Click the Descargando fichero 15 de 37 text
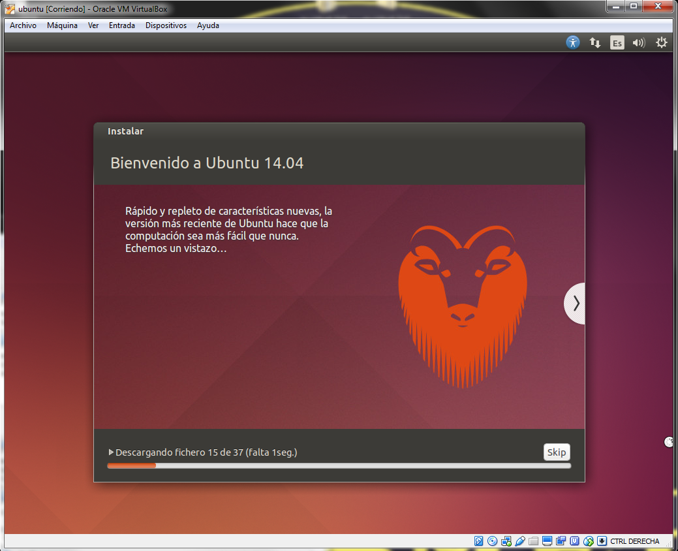The width and height of the screenshot is (678, 551). 206,452
